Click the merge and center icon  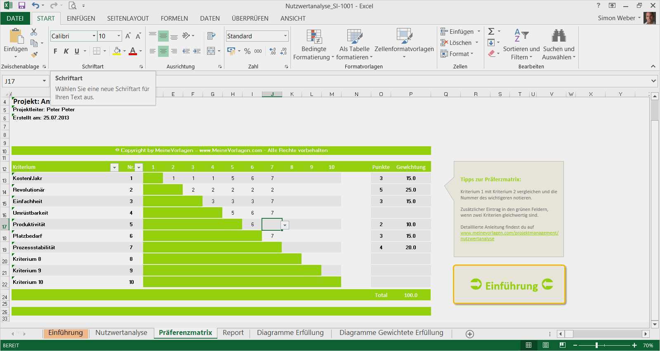pos(211,51)
